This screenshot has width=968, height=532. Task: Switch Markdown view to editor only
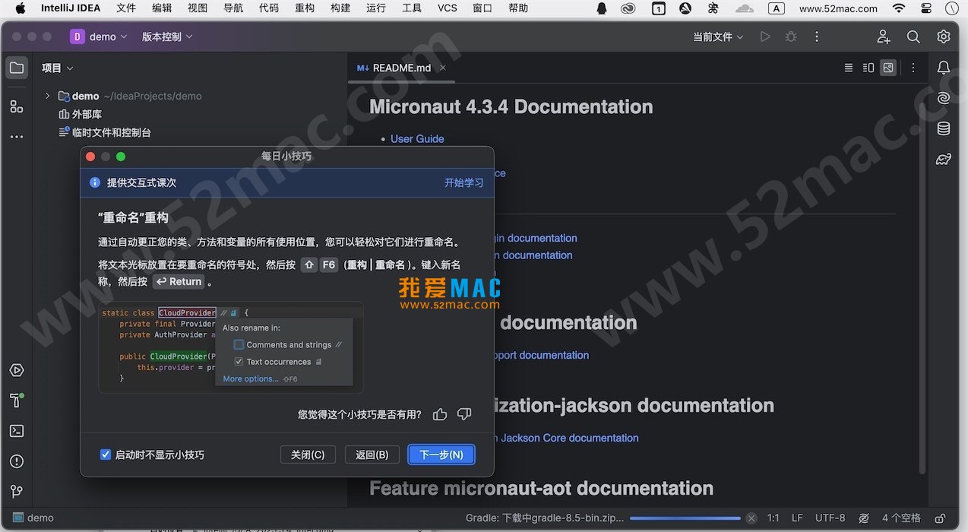(849, 68)
